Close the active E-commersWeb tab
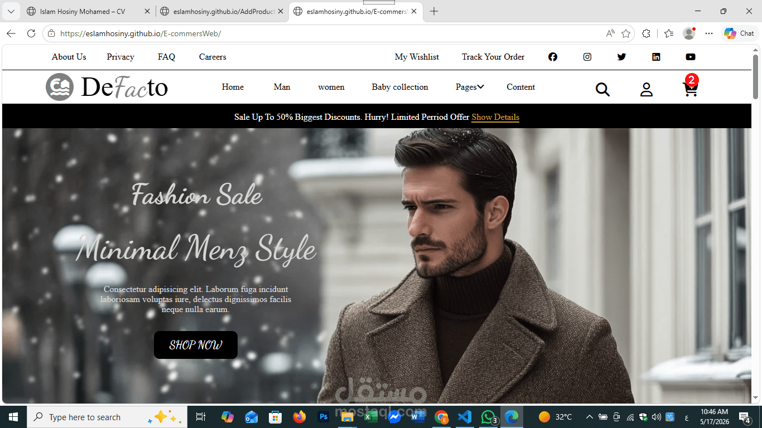The height and width of the screenshot is (428, 762). pyautogui.click(x=414, y=12)
